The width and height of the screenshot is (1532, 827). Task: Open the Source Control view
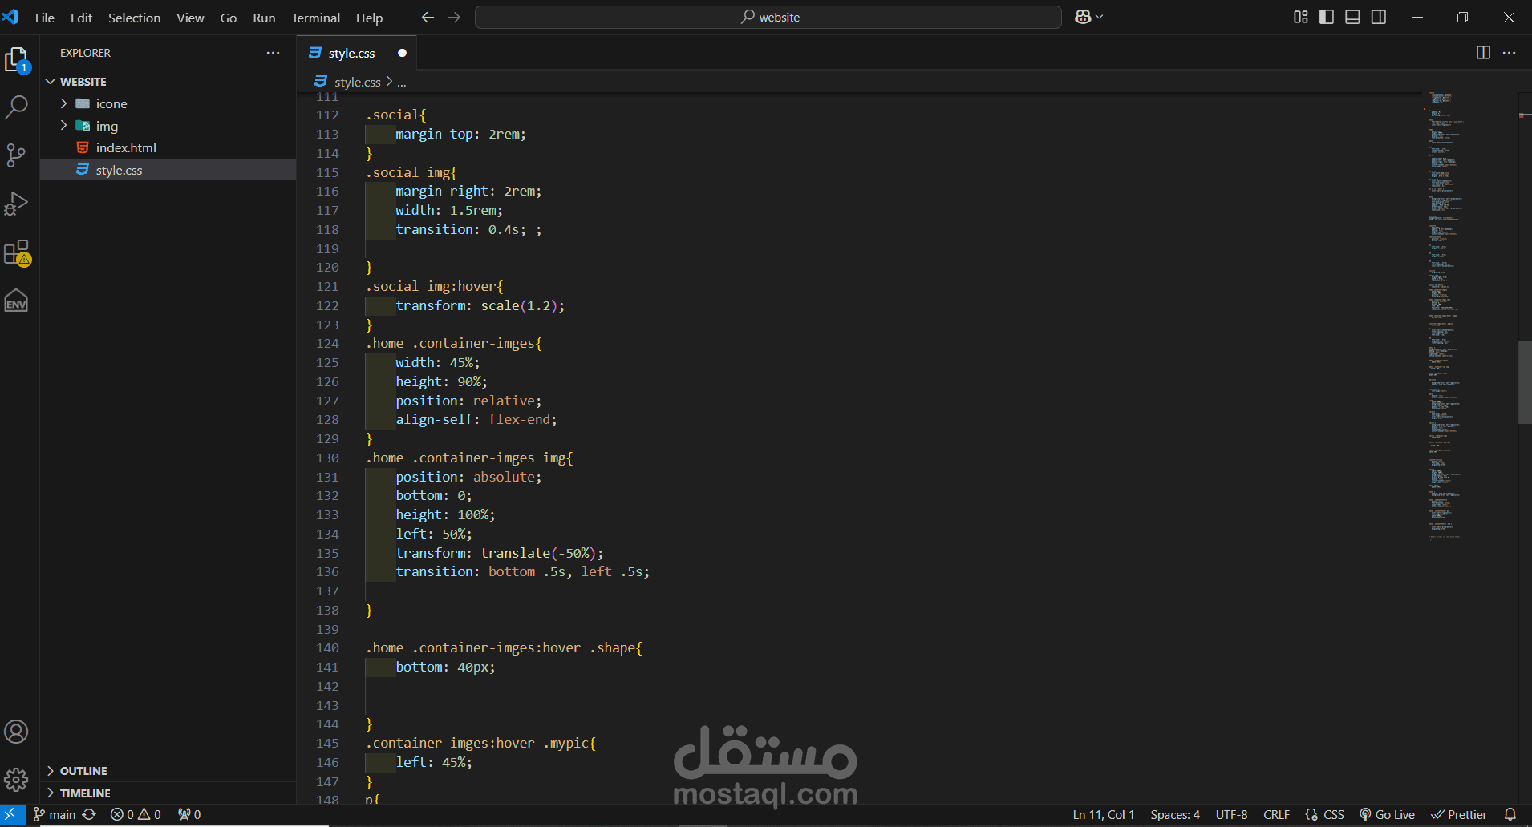(x=17, y=155)
